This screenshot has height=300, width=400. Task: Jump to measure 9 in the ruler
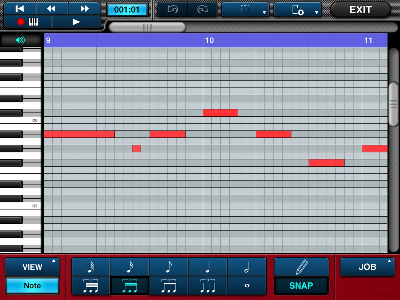[48, 40]
